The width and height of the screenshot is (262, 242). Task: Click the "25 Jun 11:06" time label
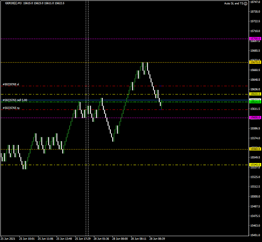45,239
